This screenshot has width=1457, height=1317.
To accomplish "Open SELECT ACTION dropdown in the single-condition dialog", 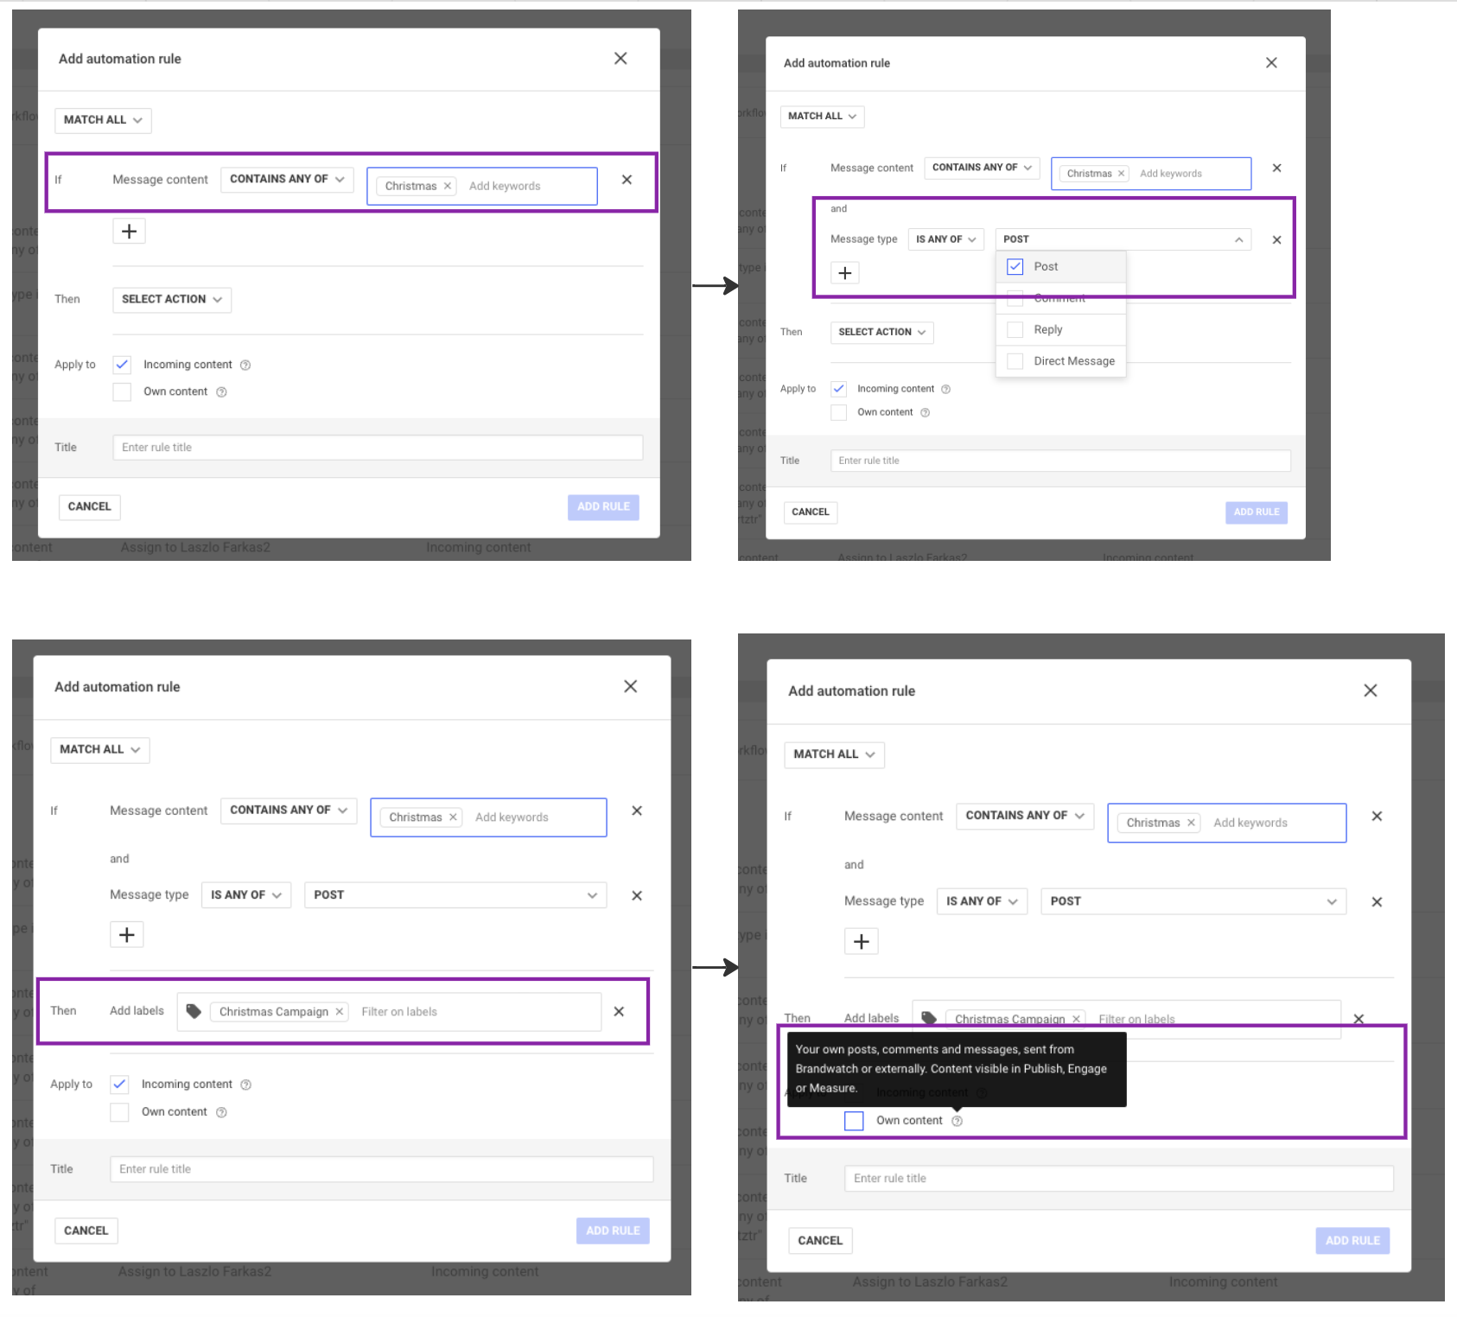I will pos(172,299).
